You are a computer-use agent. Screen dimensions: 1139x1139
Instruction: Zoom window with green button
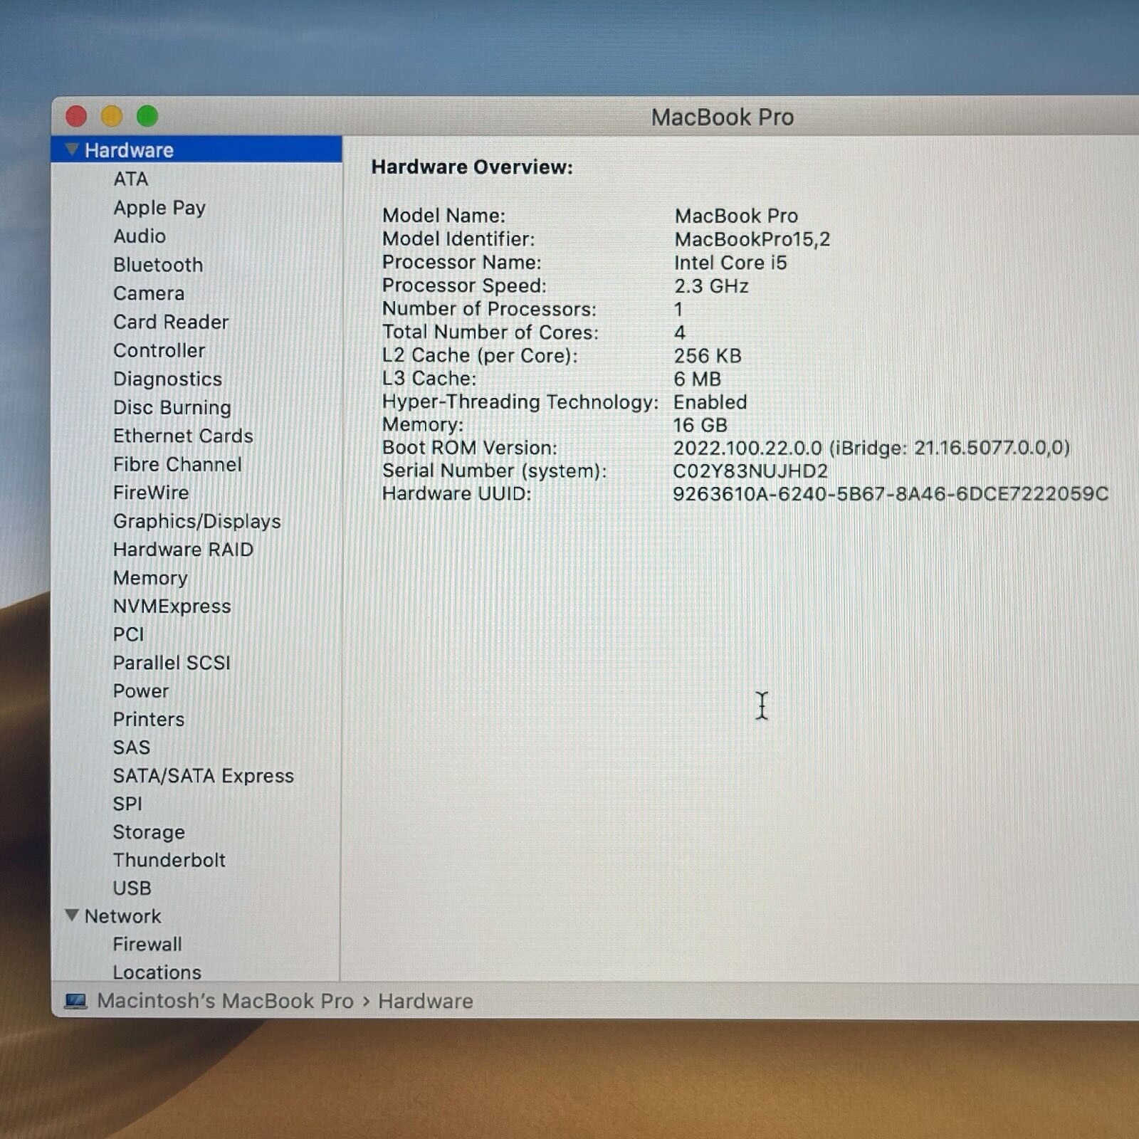pos(147,115)
